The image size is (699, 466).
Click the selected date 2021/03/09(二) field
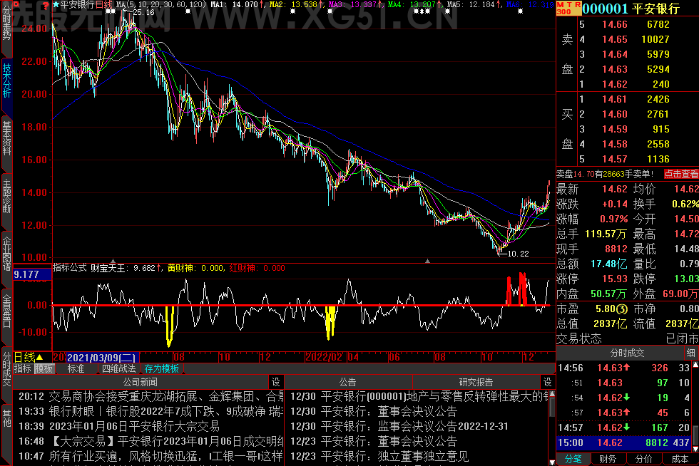(x=102, y=357)
